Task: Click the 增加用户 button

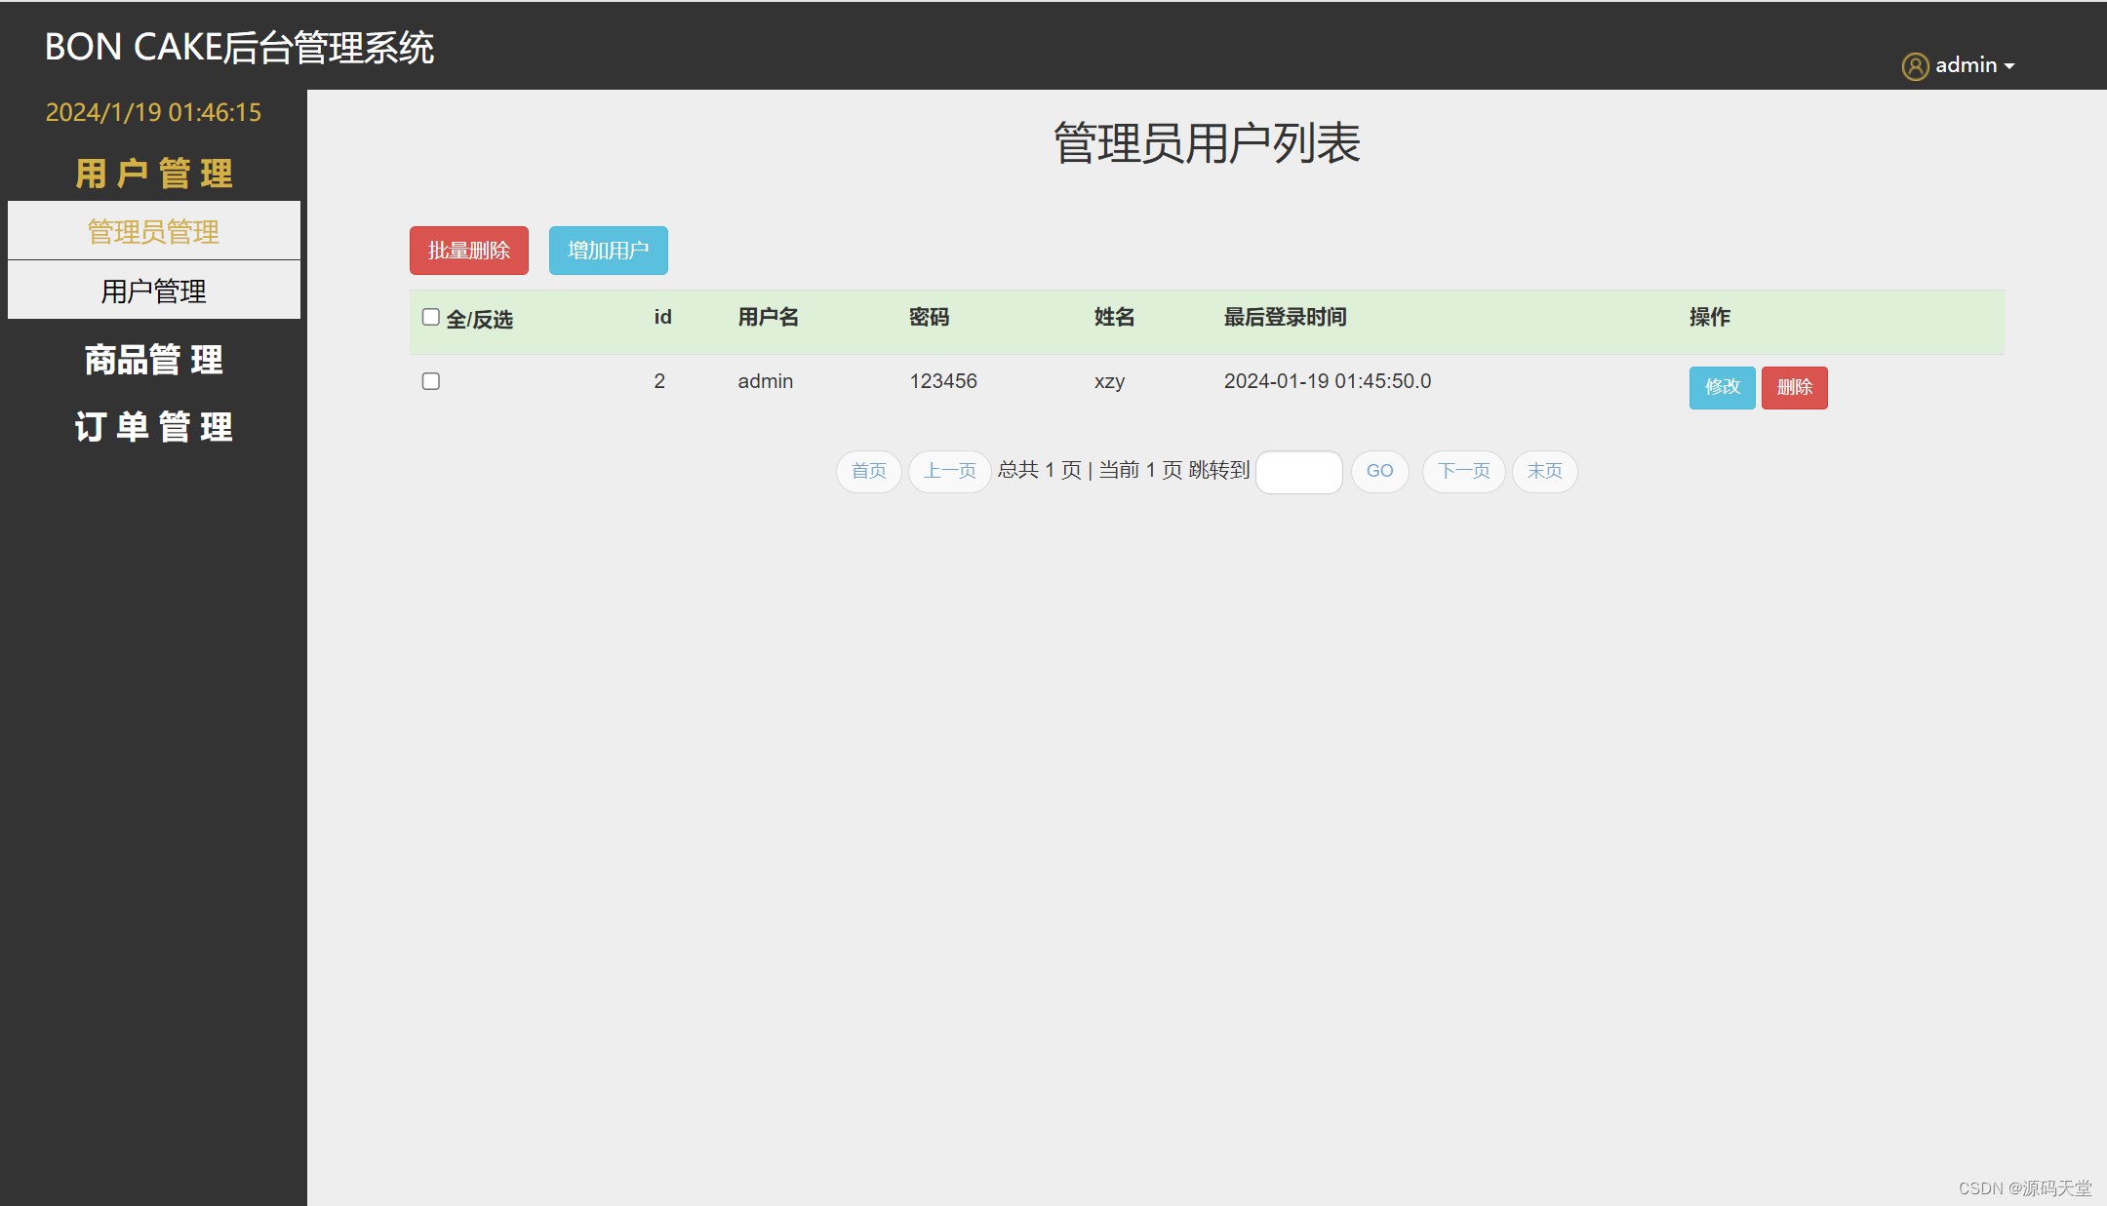Action: click(x=609, y=251)
